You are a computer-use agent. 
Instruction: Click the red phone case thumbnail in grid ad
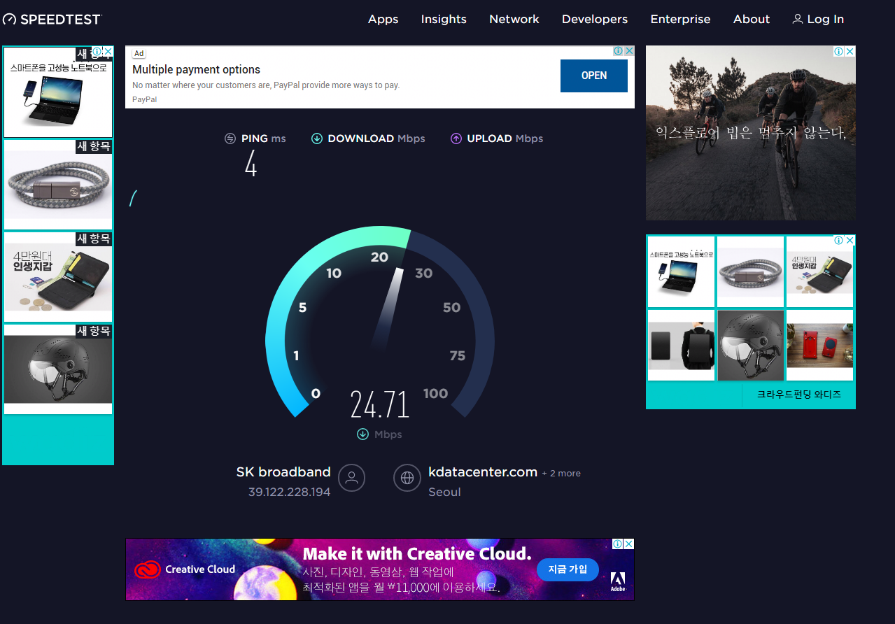[819, 346]
